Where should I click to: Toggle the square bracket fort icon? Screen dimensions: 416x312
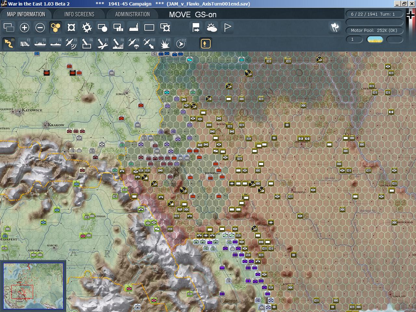tap(71, 28)
